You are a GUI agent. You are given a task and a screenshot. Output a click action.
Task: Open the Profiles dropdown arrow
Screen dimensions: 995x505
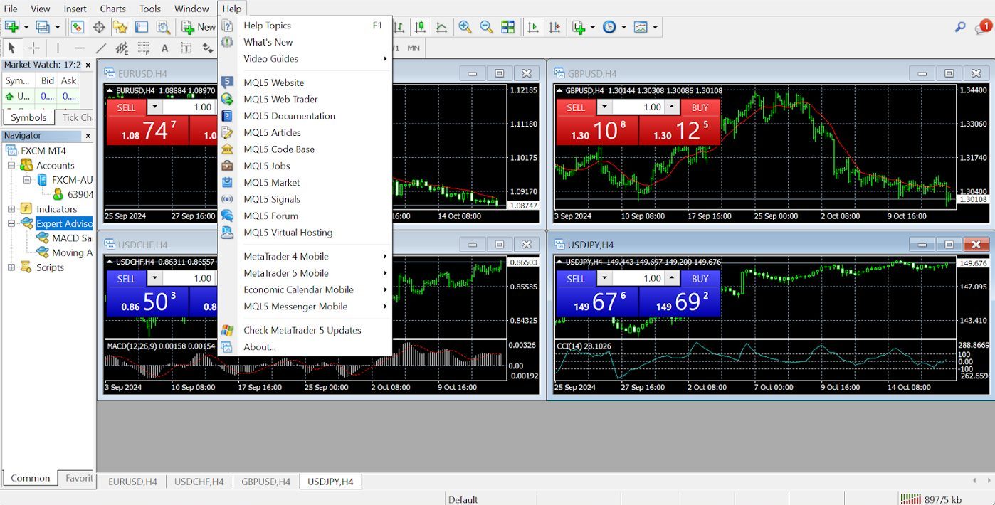pos(58,27)
